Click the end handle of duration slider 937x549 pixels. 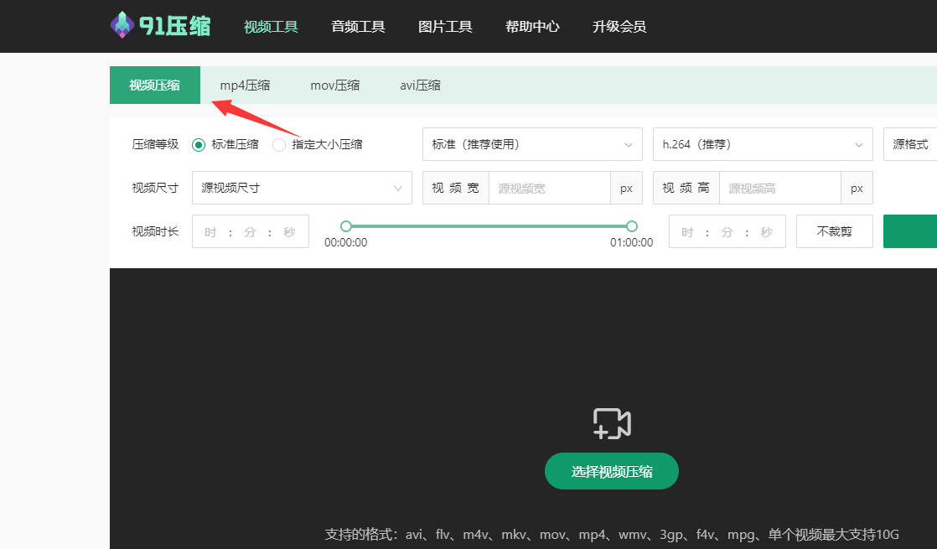632,225
